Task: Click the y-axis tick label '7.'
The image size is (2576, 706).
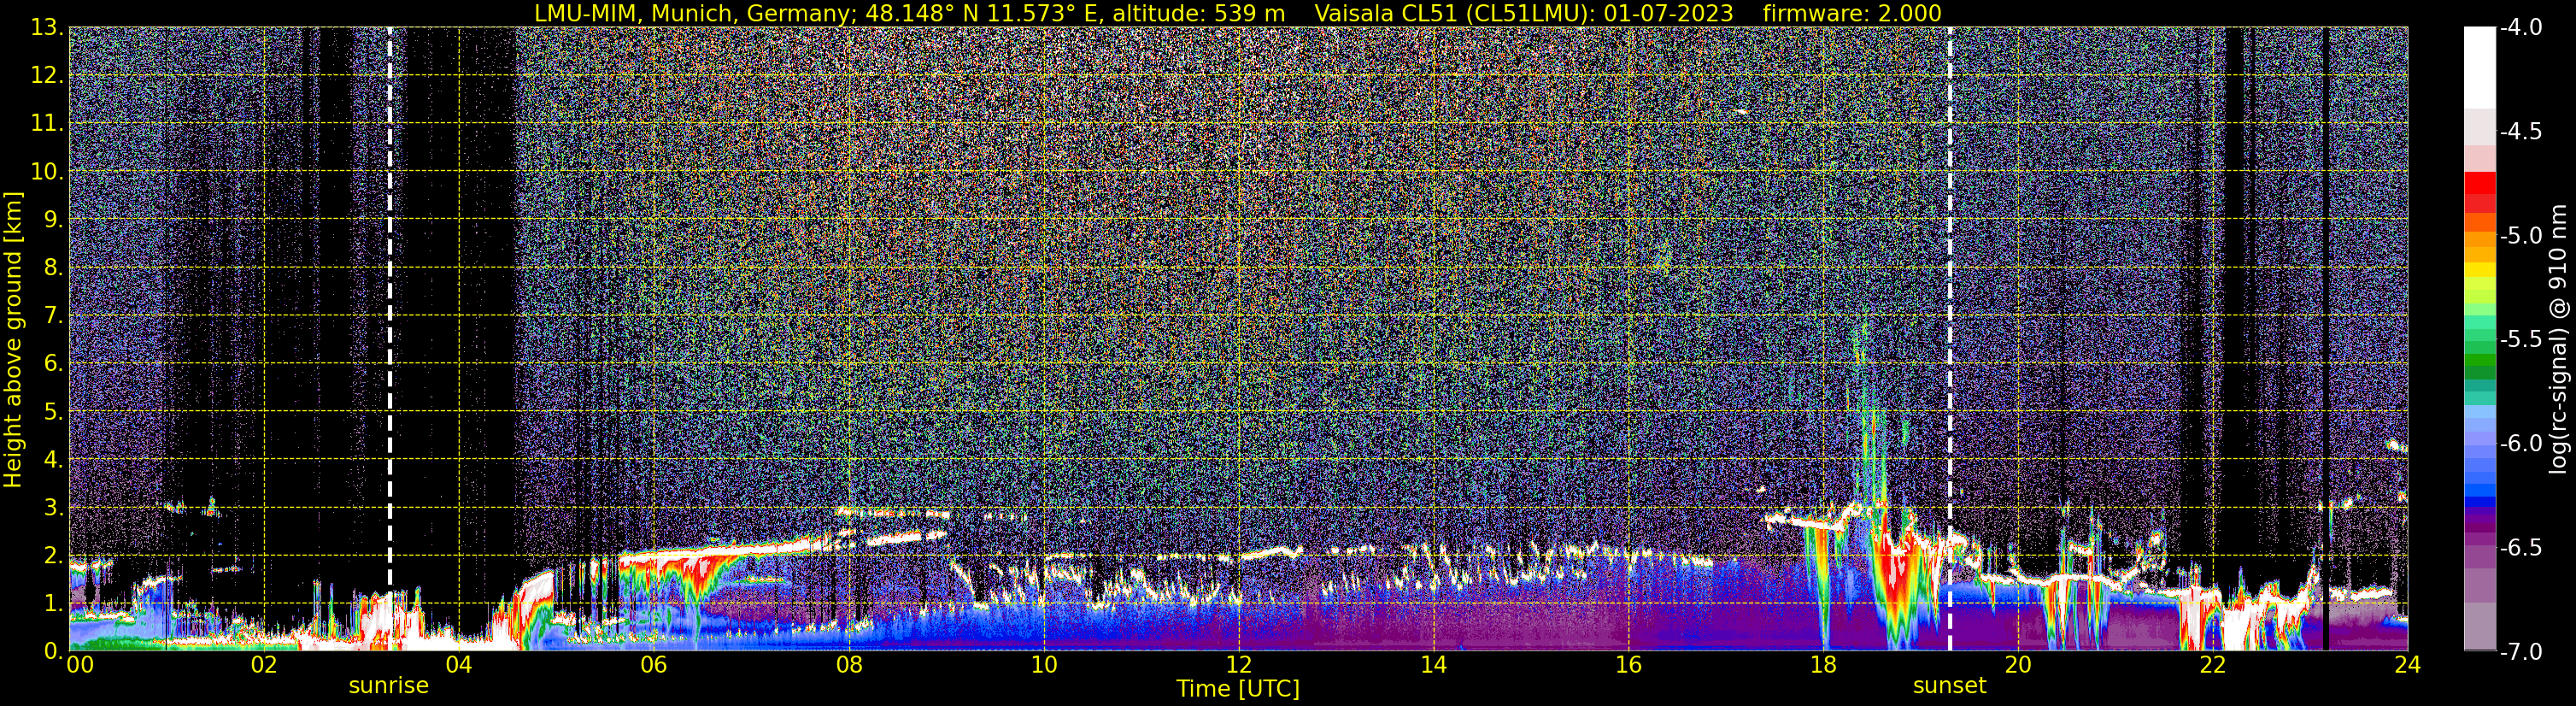Action: pyautogui.click(x=53, y=316)
